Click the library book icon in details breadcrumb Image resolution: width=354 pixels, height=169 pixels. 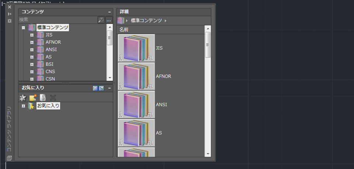click(121, 21)
